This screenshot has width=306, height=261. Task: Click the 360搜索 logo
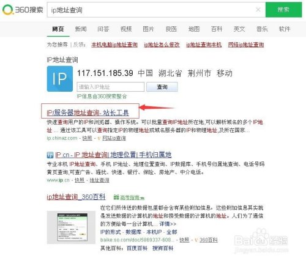[23, 10]
